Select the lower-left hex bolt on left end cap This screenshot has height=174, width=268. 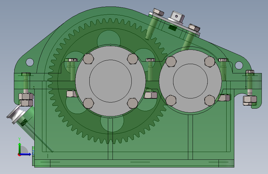88,103
